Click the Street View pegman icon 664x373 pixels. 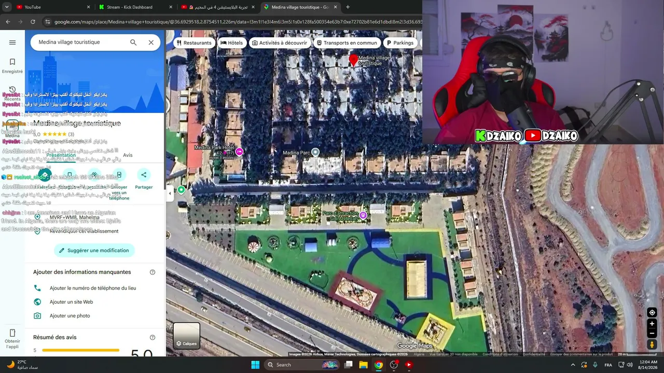point(652,345)
